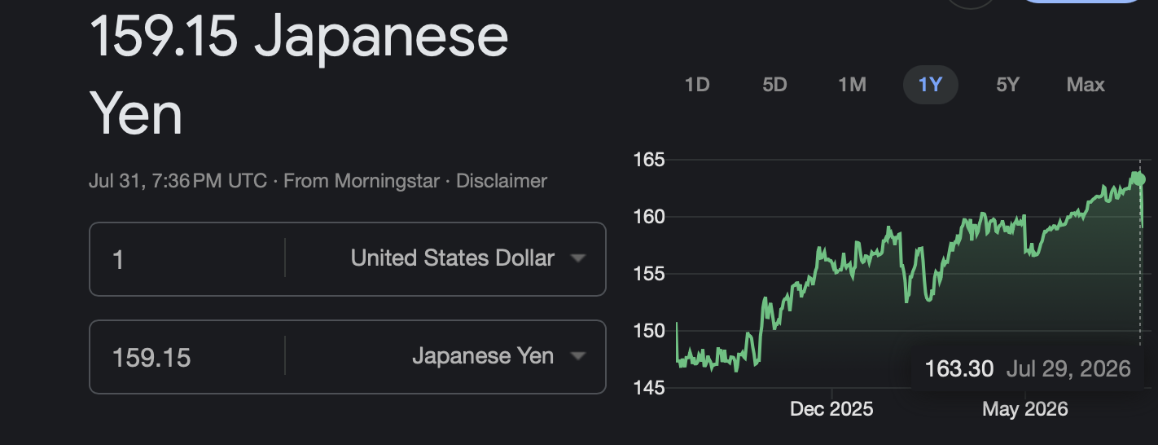Show the Max chart range
1158x445 pixels.
pos(1086,85)
